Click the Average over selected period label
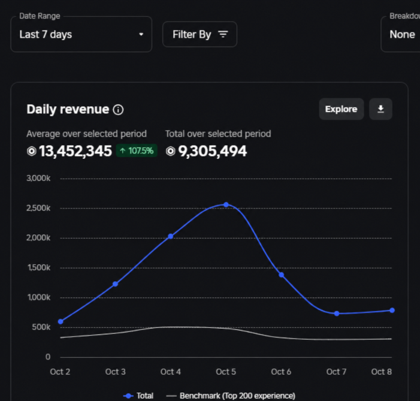 [x=86, y=134]
